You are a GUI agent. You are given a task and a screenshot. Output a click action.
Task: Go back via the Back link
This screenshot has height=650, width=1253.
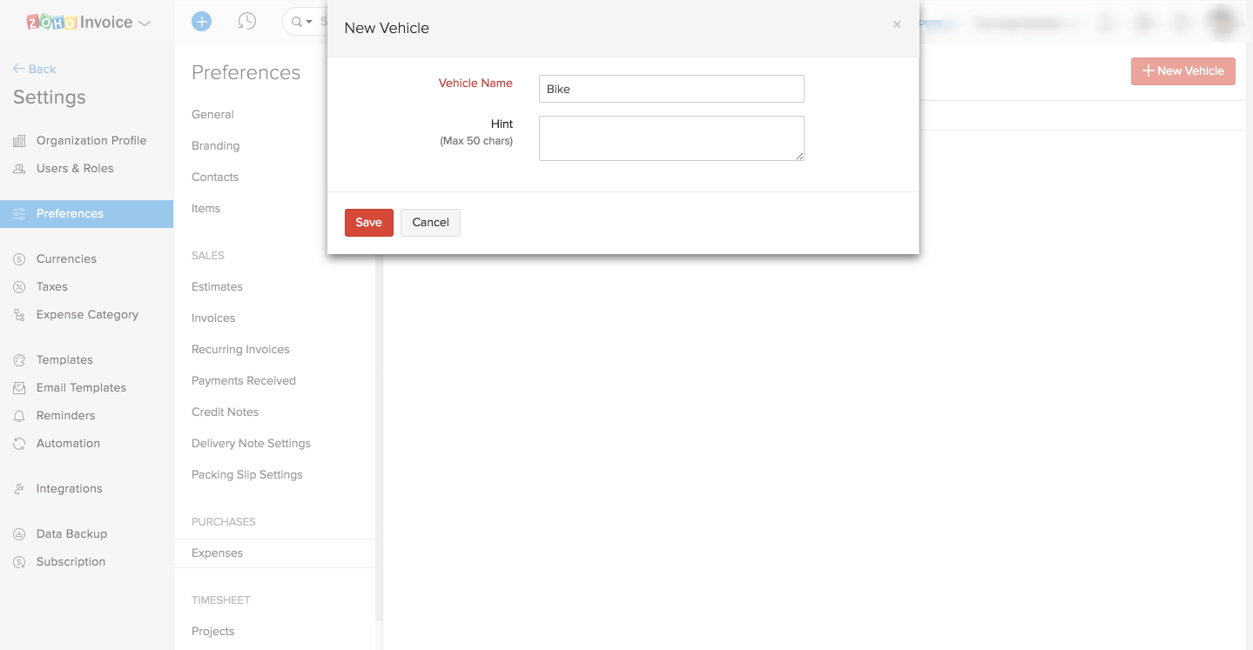pyautogui.click(x=34, y=69)
